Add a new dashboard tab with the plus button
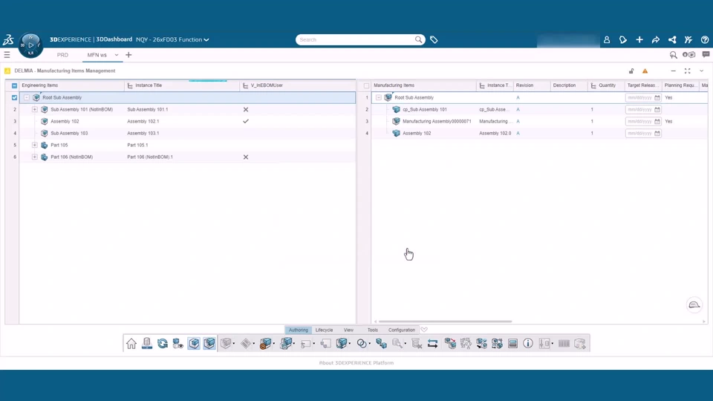Image resolution: width=713 pixels, height=401 pixels. click(x=128, y=55)
